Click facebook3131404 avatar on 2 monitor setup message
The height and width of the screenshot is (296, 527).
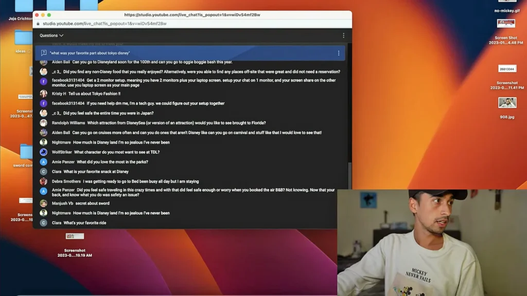point(43,82)
